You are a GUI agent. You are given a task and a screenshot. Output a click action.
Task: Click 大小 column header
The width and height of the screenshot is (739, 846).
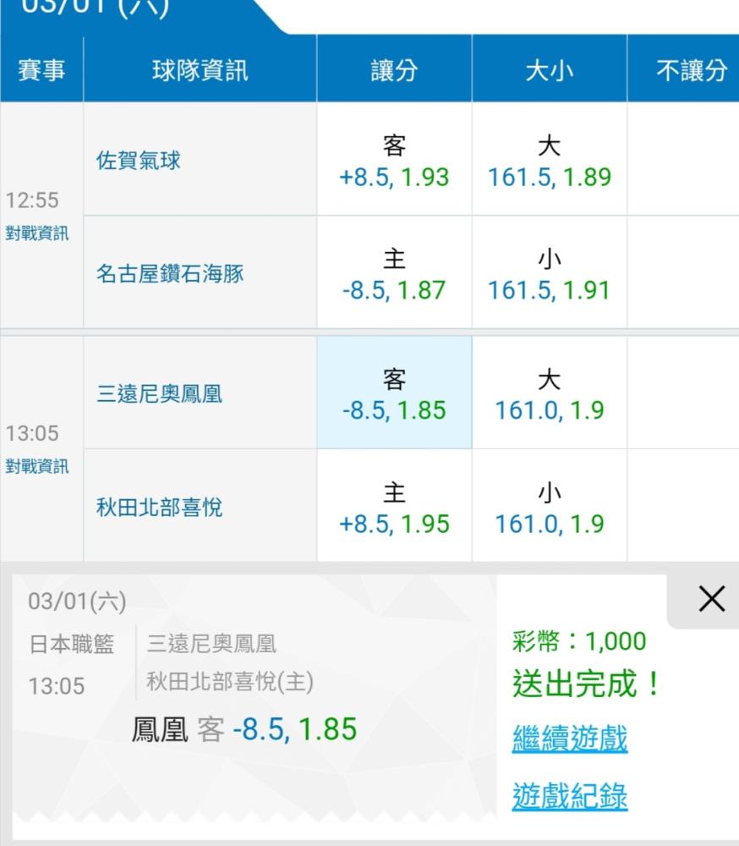(x=549, y=70)
